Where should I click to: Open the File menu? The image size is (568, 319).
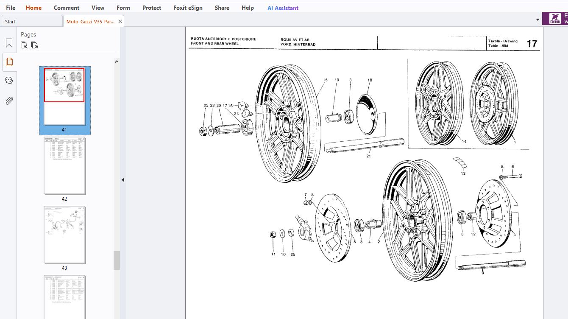(x=11, y=8)
